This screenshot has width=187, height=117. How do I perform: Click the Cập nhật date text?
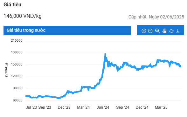tap(156, 17)
